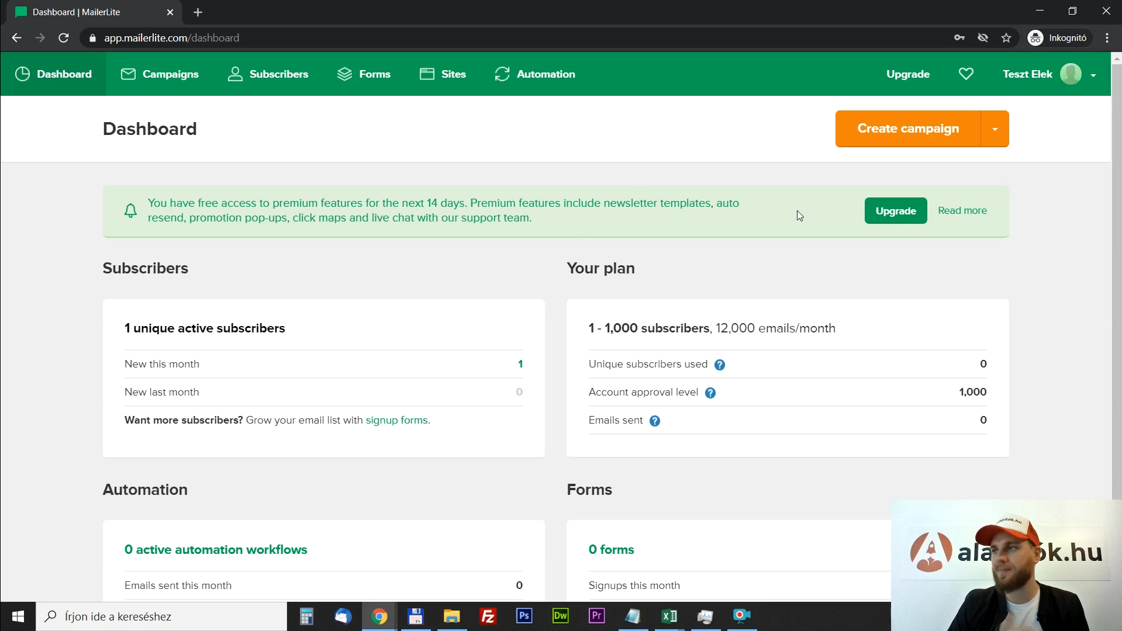Click the 'Emails sent this month' row
Viewport: 1122px width, 631px height.
(x=323, y=585)
